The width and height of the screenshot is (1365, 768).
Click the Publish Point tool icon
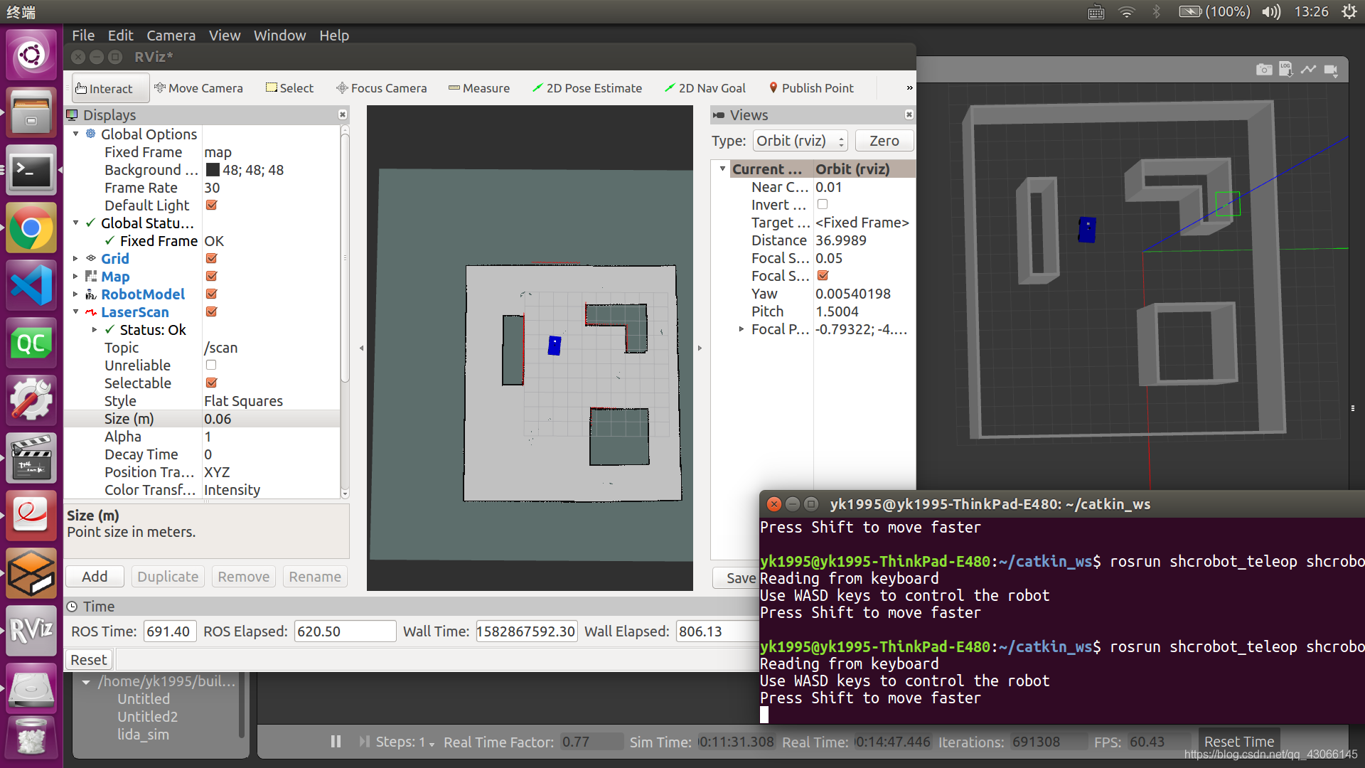click(773, 87)
